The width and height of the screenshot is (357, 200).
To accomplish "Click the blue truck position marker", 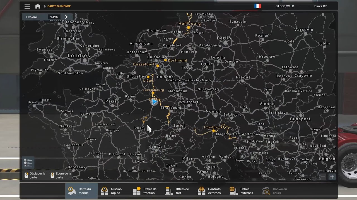I will point(154,102).
